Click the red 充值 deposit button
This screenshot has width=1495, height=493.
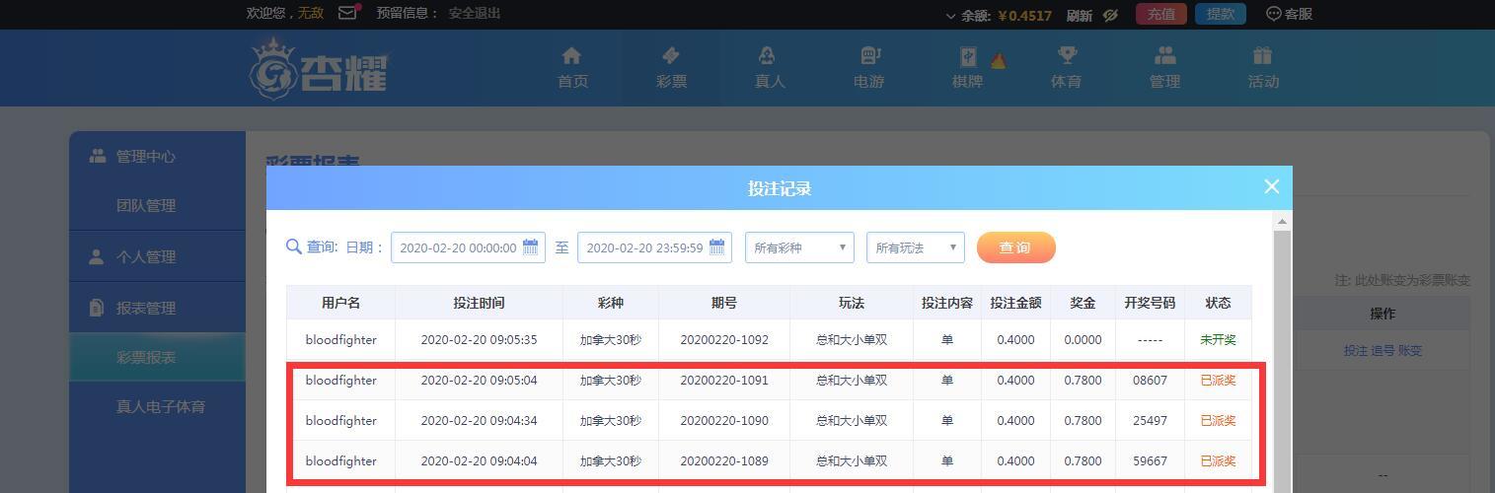(1160, 14)
